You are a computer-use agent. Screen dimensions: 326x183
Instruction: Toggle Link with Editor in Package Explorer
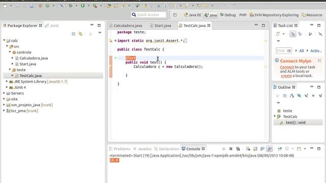point(80,34)
